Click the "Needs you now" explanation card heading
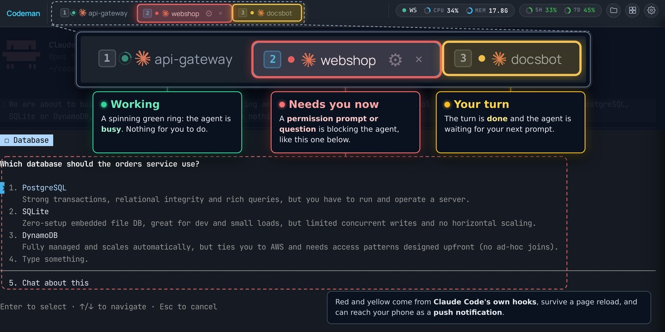This screenshot has height=332, width=665. click(334, 104)
